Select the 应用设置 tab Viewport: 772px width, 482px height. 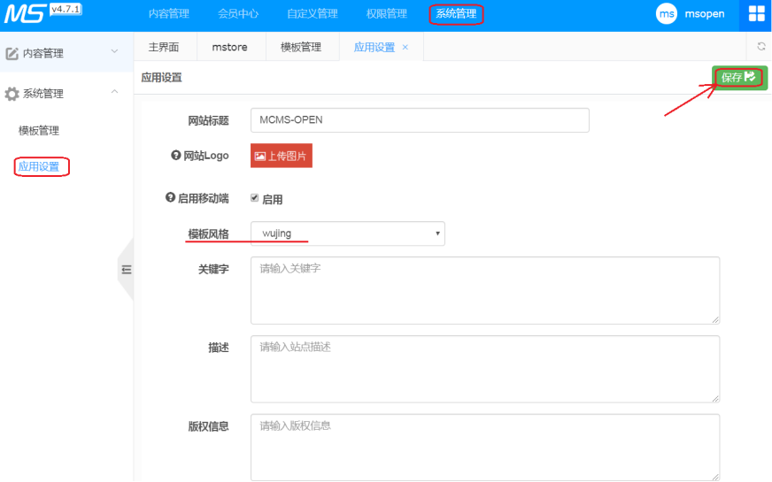point(374,47)
